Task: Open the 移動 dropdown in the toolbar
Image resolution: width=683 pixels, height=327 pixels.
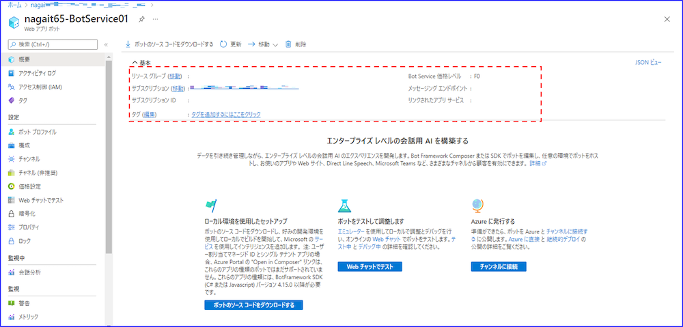Action: (263, 44)
